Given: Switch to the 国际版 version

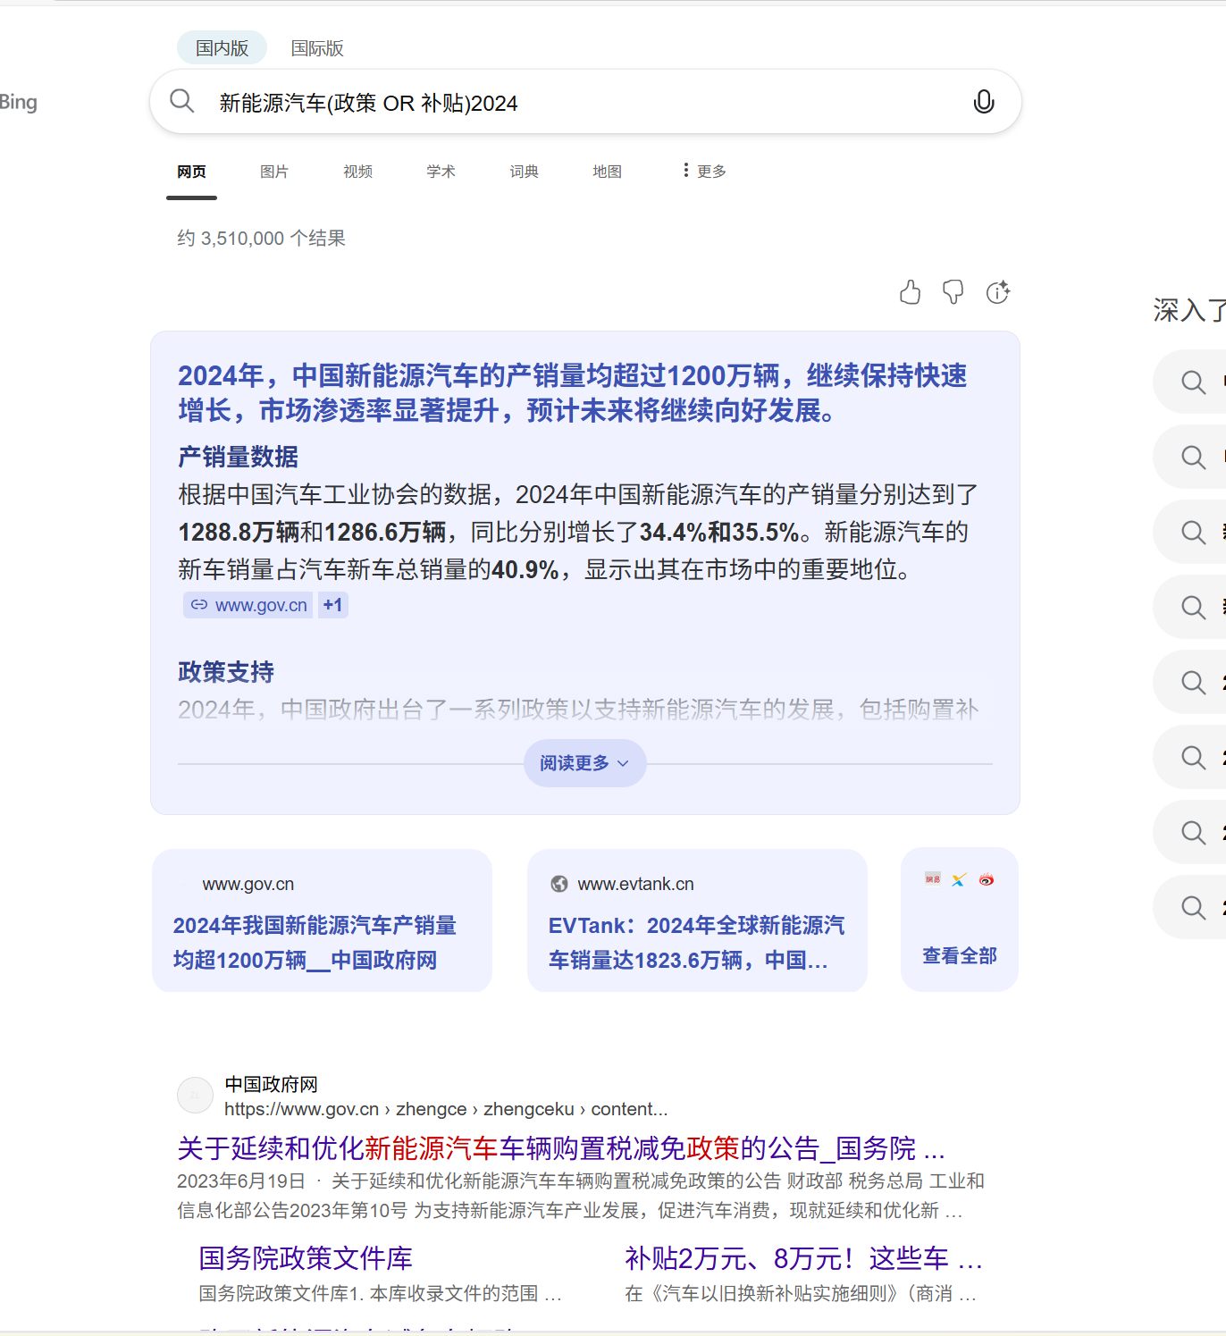Looking at the screenshot, I should [316, 48].
